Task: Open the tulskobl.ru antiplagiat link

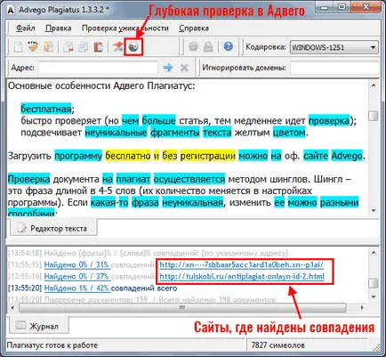Action: 242,277
